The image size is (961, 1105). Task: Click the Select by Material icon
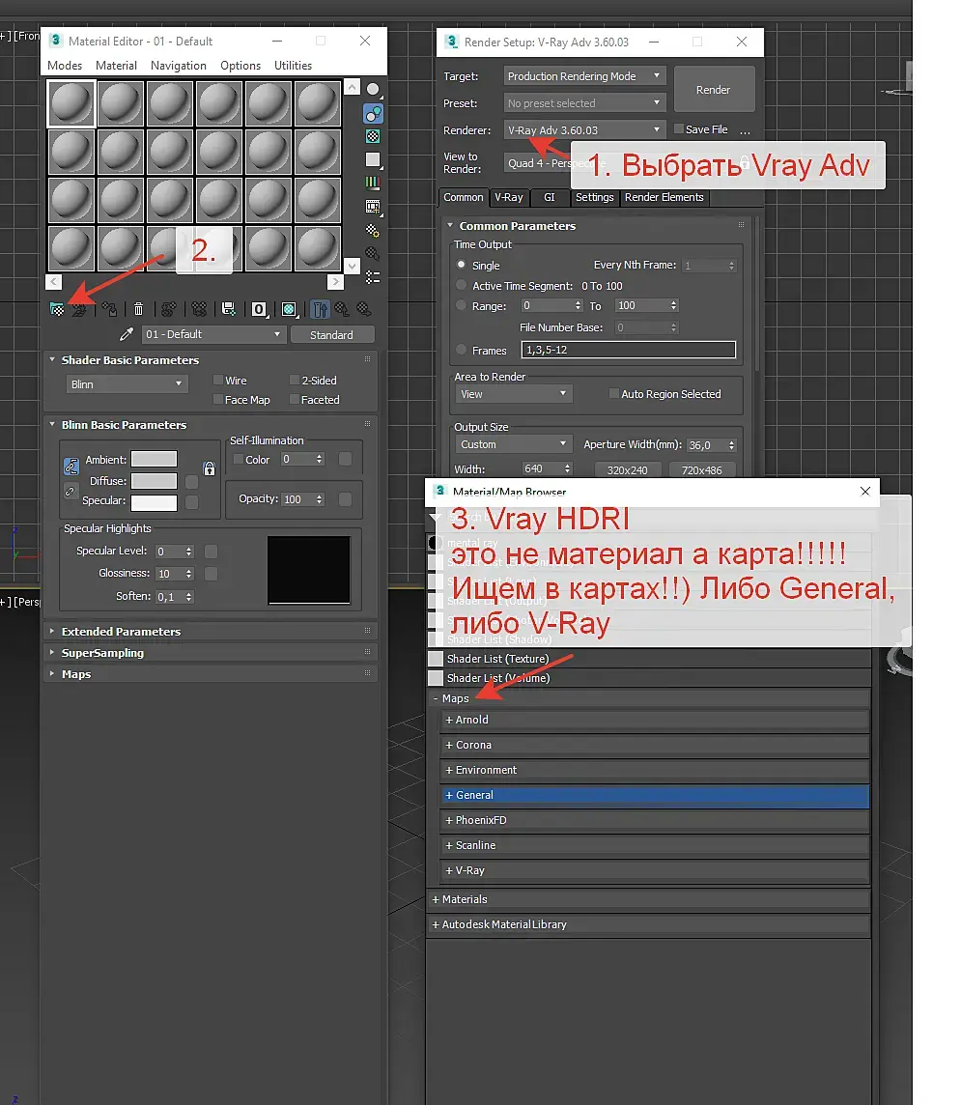tap(373, 254)
